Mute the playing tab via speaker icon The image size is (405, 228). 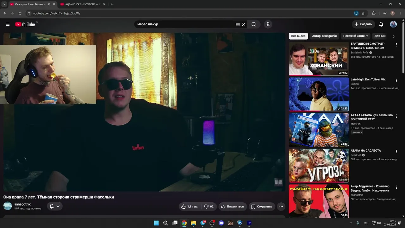[x=49, y=4]
